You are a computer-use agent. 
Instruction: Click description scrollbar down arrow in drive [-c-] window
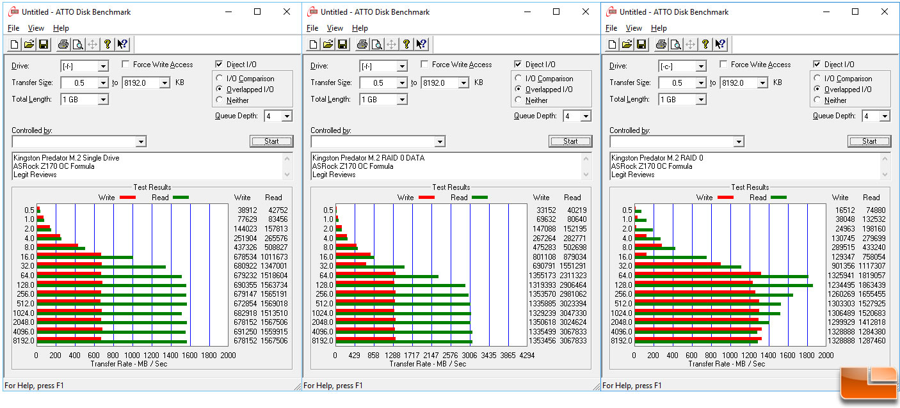pos(886,175)
